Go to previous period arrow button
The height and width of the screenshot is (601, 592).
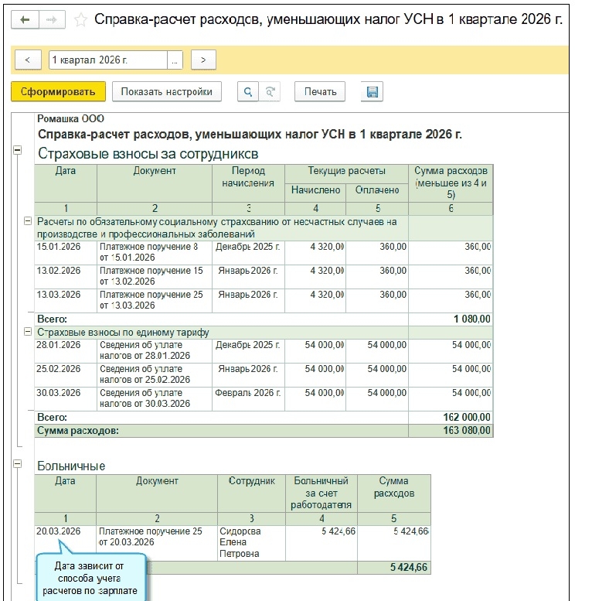click(28, 60)
